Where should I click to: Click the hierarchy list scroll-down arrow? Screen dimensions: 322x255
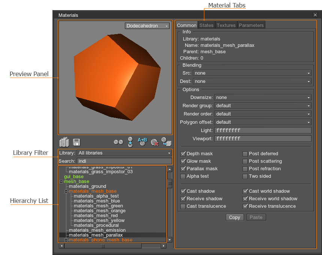pos(170,240)
